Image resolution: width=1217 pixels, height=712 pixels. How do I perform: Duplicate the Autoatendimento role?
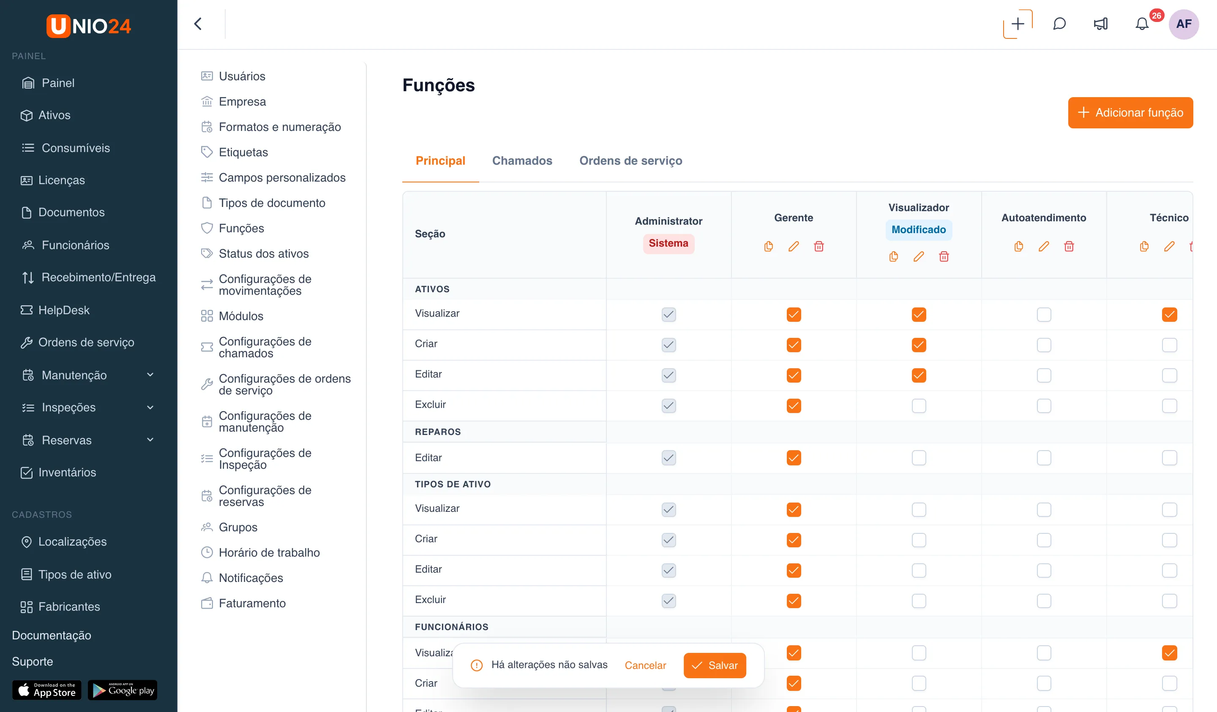pos(1018,246)
